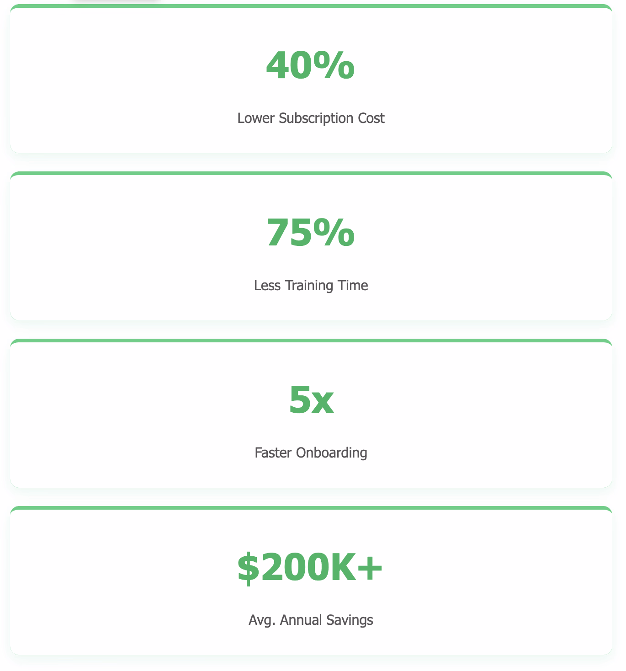626x671 pixels.
Task: Click the Less Training Time label
Action: 311,286
